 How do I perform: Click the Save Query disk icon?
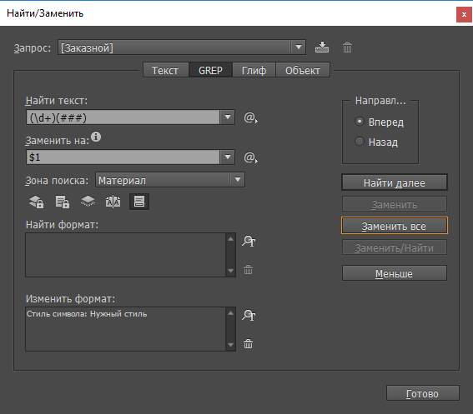tap(322, 47)
